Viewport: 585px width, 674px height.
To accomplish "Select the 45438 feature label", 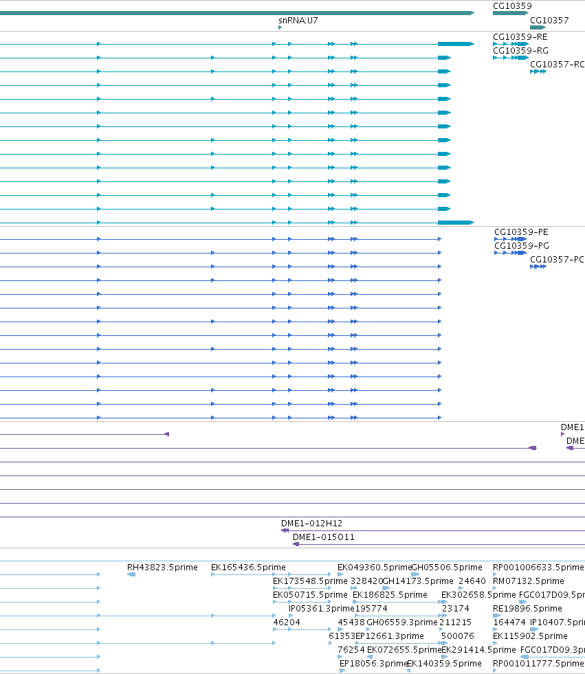I will coord(351,622).
